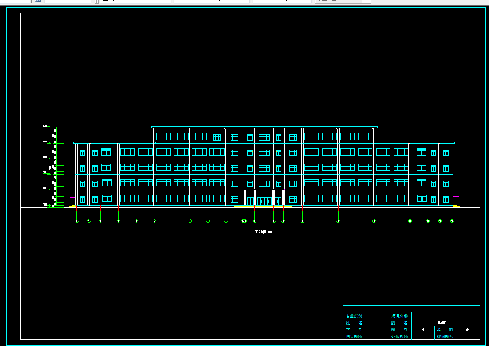
Task: Select the 学号 label in title block
Action: tap(354, 329)
